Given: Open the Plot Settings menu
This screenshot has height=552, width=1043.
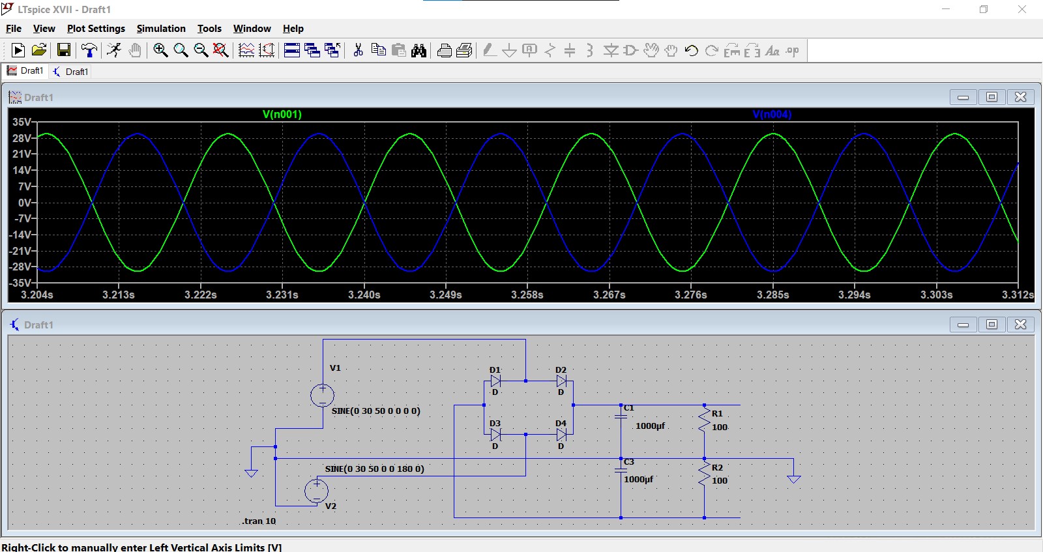Looking at the screenshot, I should (96, 29).
